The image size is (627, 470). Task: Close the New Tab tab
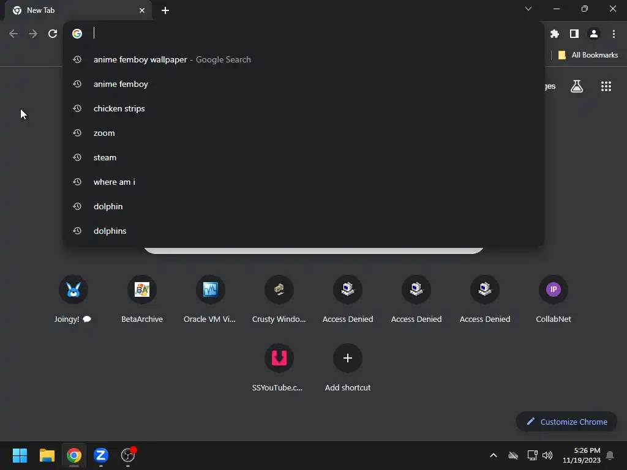click(x=142, y=10)
